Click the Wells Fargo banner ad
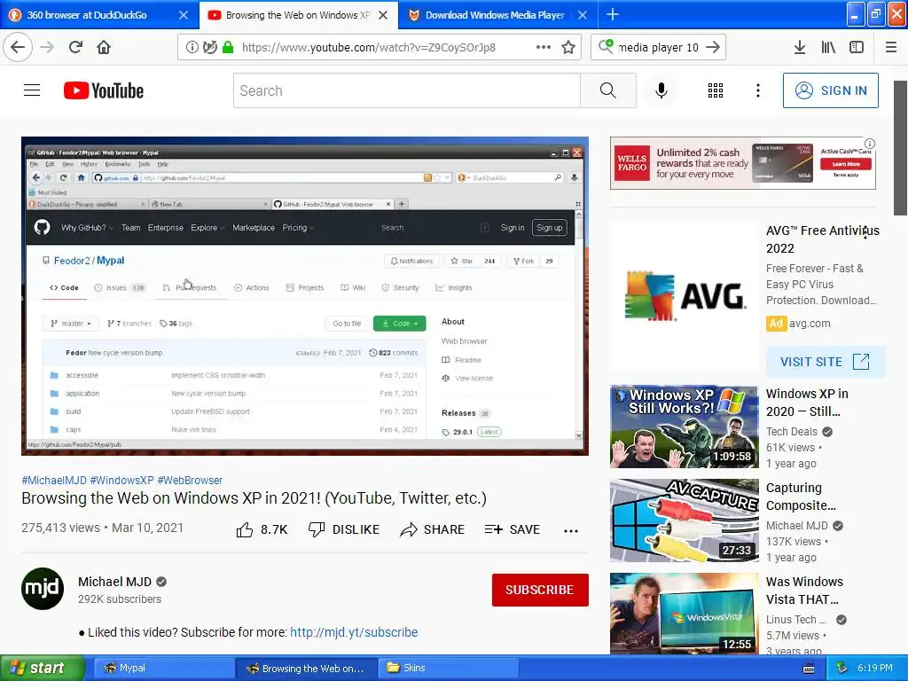 (742, 163)
